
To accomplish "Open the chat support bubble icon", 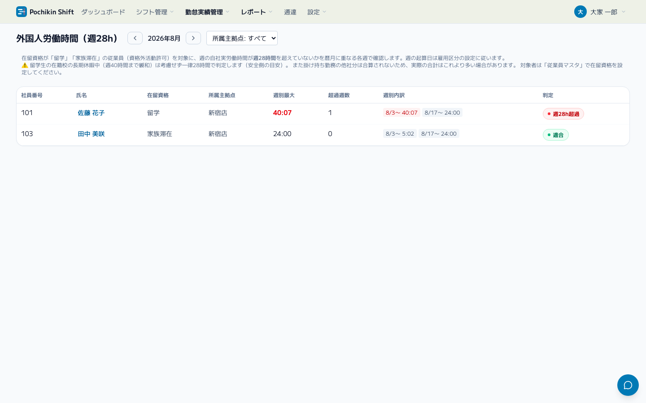I will (x=628, y=385).
